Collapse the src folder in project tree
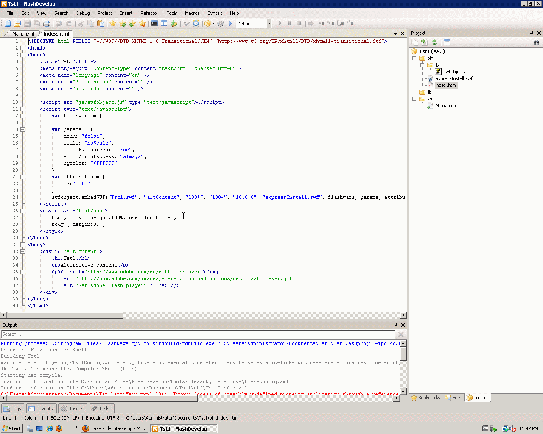Viewport: 543px width, 434px height. 414,99
